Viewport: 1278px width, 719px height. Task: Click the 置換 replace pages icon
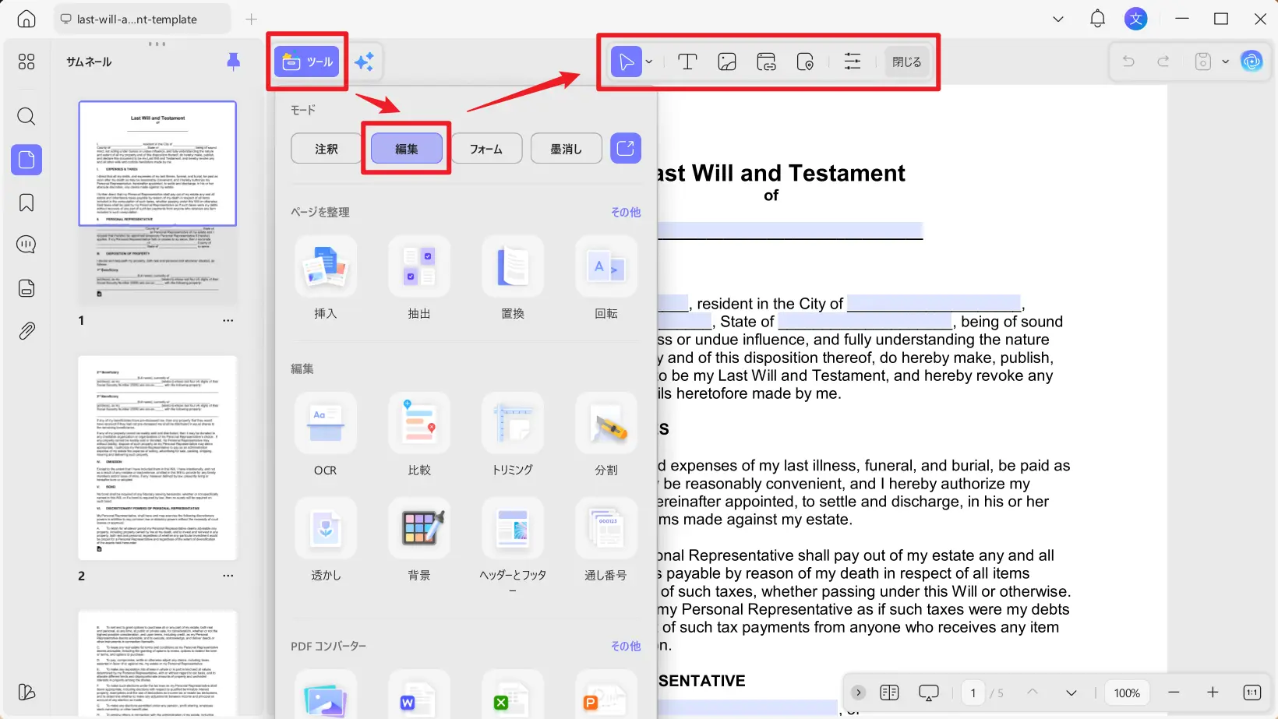513,267
